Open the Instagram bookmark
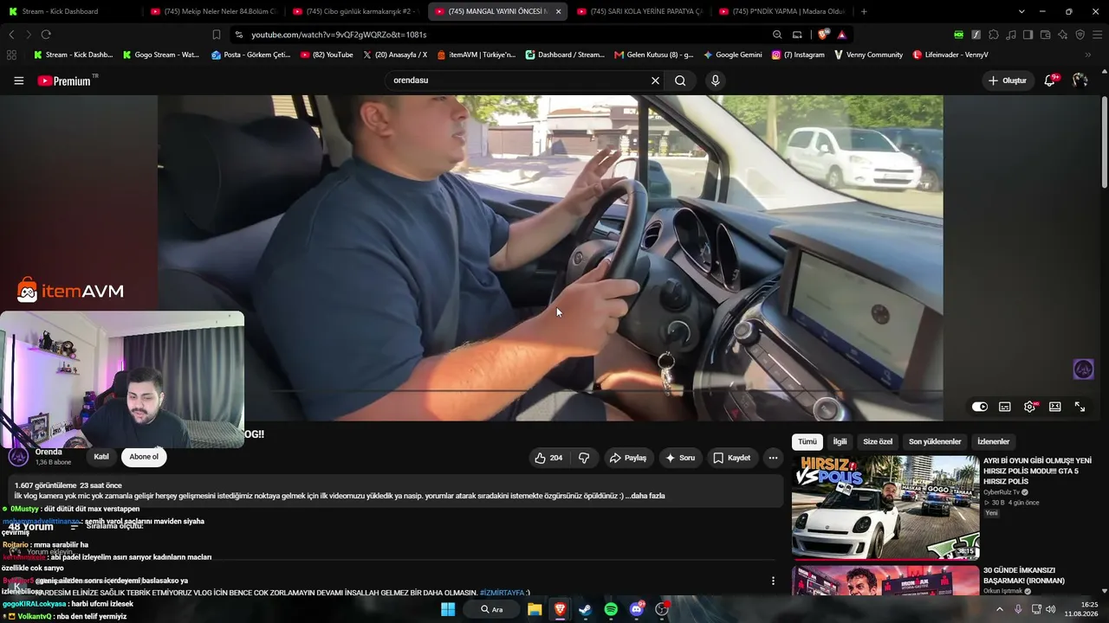Viewport: 1109px width, 623px height. point(798,55)
